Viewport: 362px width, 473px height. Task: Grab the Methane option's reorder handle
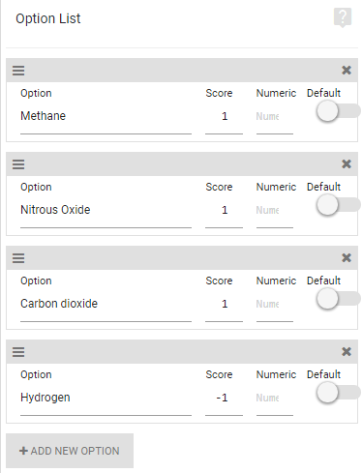18,71
